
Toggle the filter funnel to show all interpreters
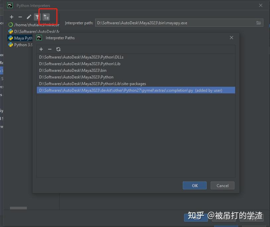[x=37, y=17]
